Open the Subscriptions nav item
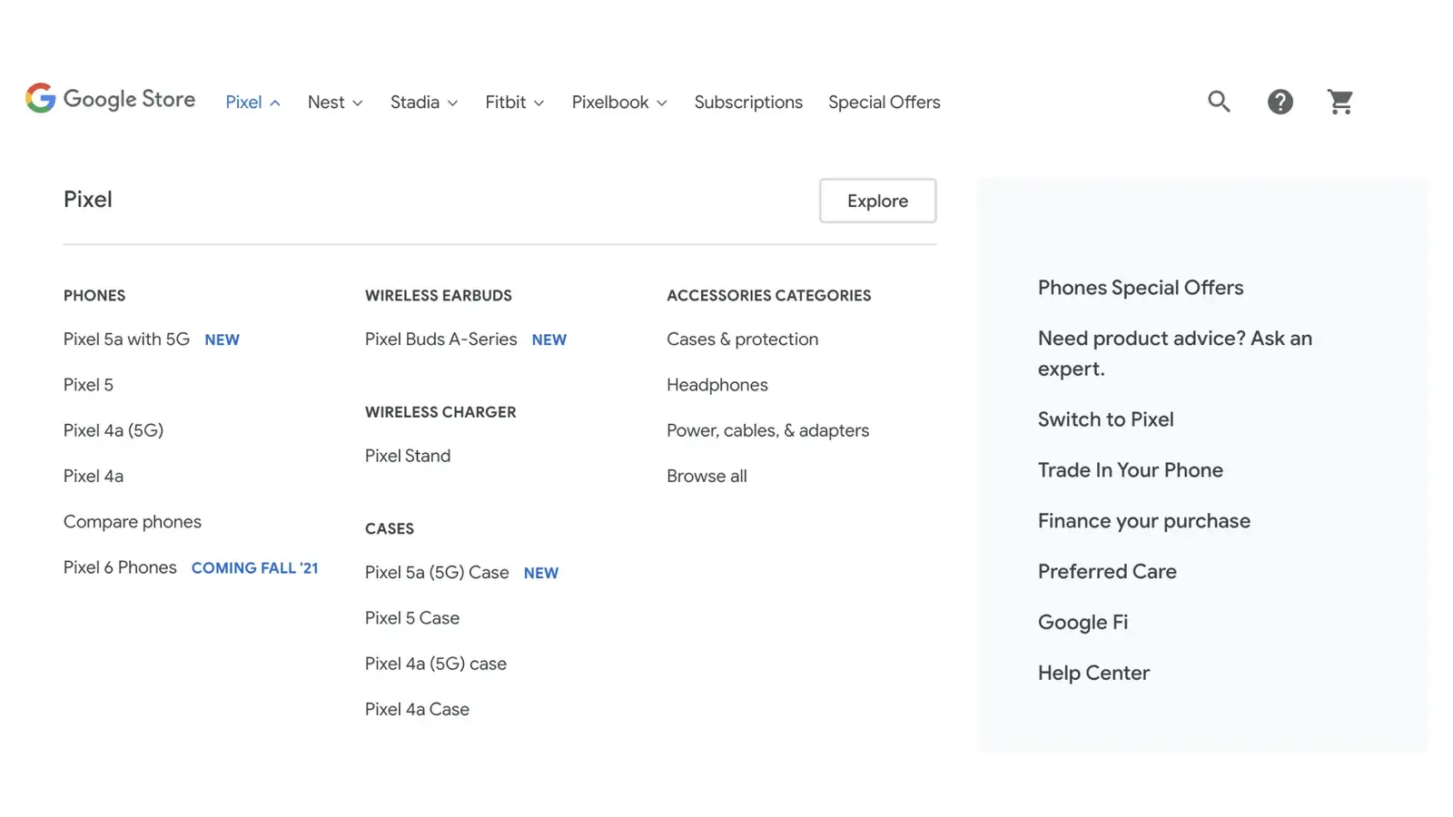The height and width of the screenshot is (817, 1453). [x=748, y=103]
